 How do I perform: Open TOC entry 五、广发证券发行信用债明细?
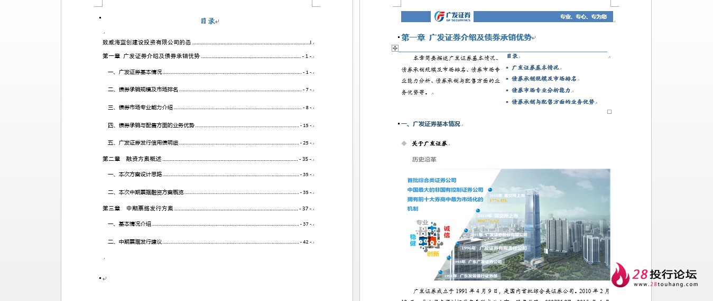211,143
